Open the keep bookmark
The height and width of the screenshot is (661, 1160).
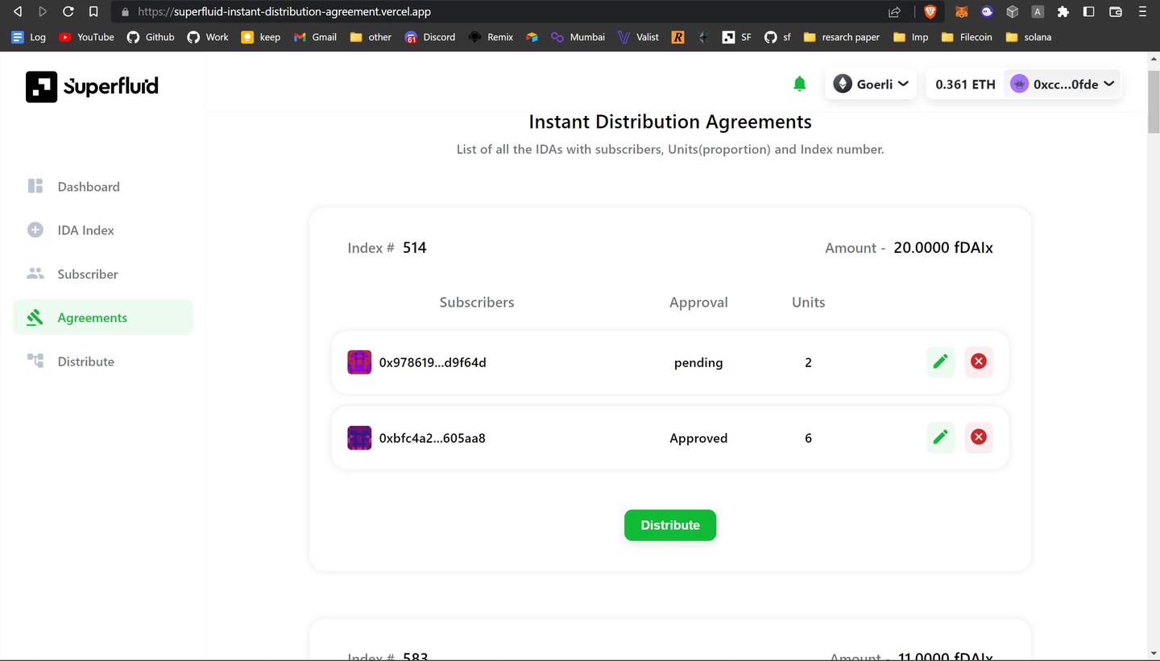261,37
